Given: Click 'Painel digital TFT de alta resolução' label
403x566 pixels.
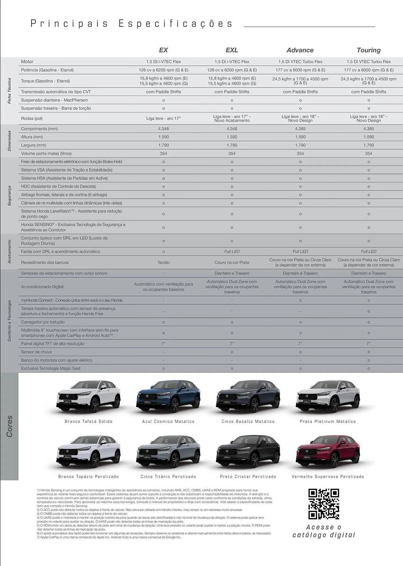Looking at the screenshot, I should tap(53, 344).
